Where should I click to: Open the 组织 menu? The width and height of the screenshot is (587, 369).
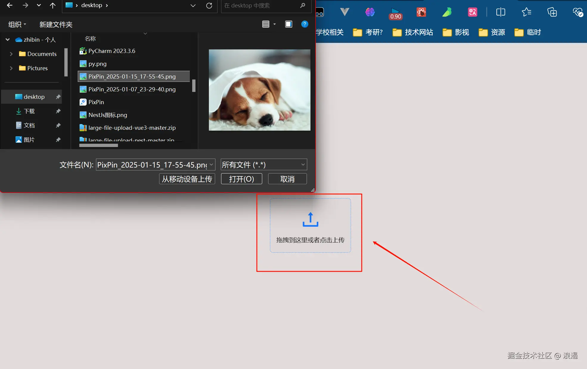tap(17, 24)
